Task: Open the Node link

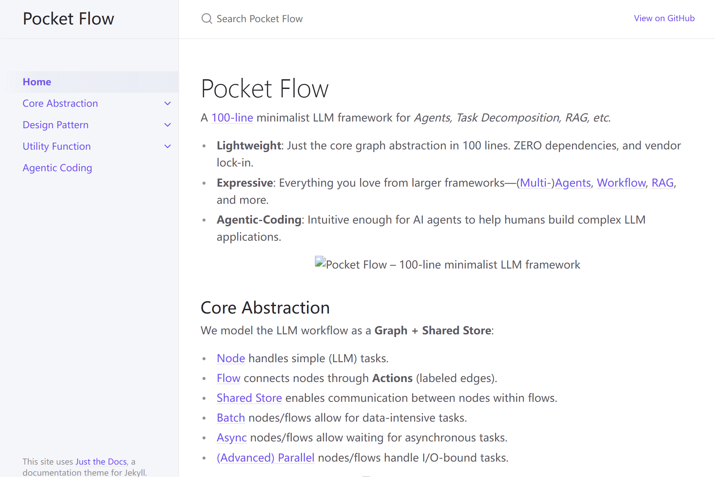Action: [x=231, y=359]
